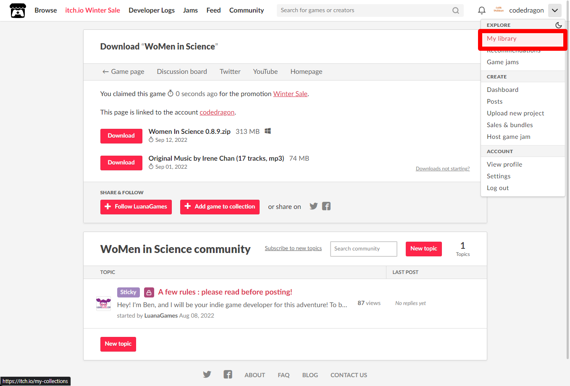
Task: Open YouTube tab link
Action: coord(265,72)
